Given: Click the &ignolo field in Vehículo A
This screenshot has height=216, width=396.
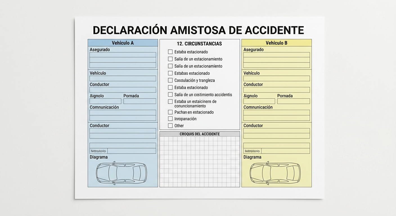Looking at the screenshot, I should pyautogui.click(x=105, y=101).
